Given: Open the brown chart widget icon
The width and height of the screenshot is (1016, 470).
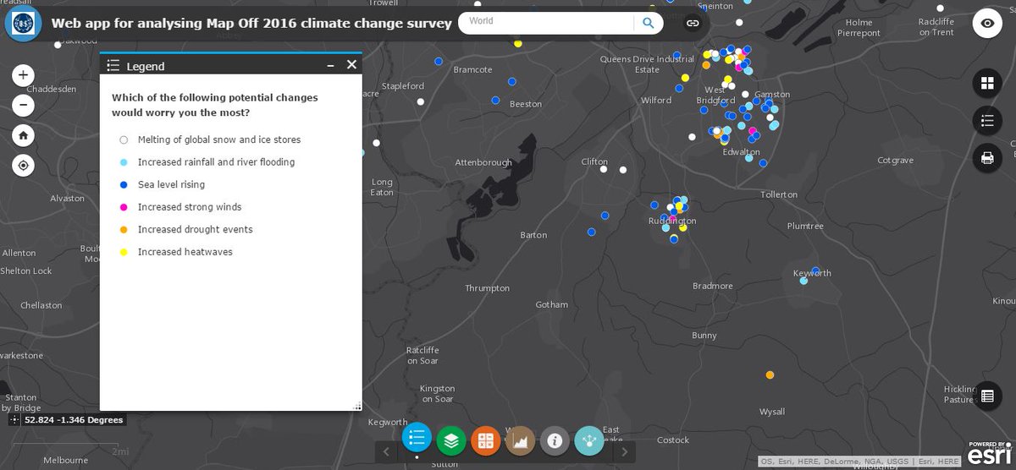Looking at the screenshot, I should pyautogui.click(x=520, y=440).
